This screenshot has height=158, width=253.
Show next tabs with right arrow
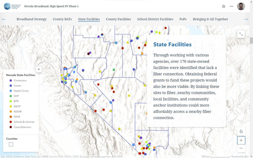coord(246,19)
